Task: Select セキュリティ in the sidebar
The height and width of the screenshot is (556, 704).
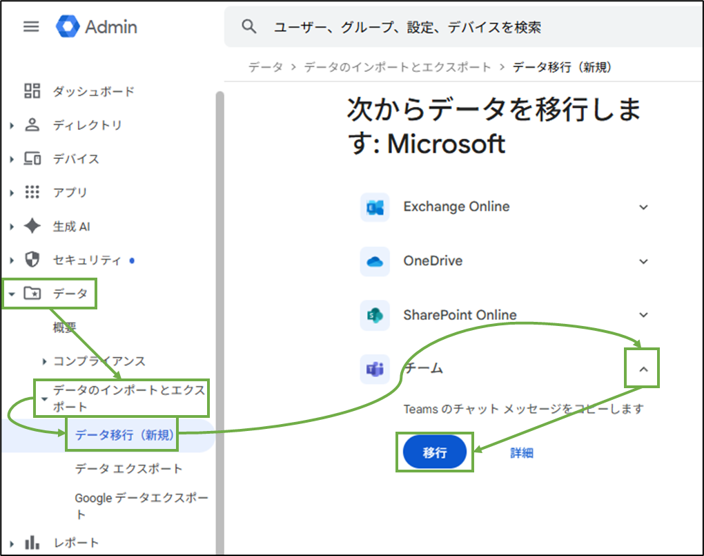Action: pos(87,260)
